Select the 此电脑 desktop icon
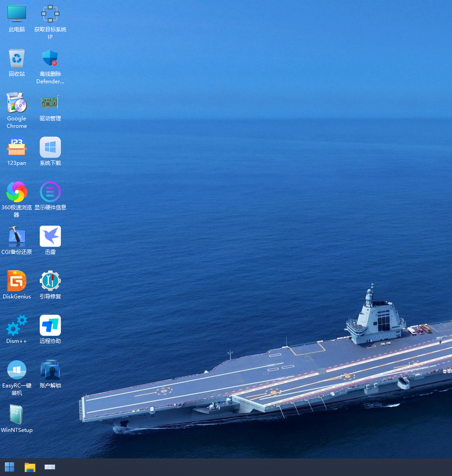This screenshot has height=476, width=452. (17, 14)
